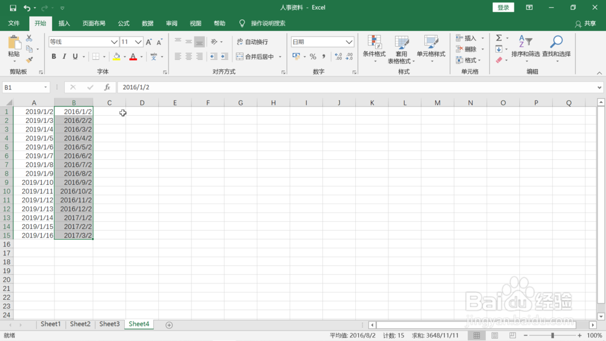Viewport: 606px width, 341px height.
Task: Switch to the Data (数据) tab
Action: 148,24
